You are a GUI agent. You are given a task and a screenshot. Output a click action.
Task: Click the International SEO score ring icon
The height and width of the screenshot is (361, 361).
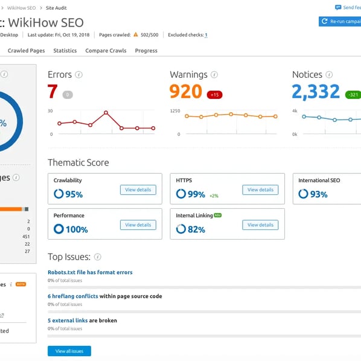[x=303, y=194]
